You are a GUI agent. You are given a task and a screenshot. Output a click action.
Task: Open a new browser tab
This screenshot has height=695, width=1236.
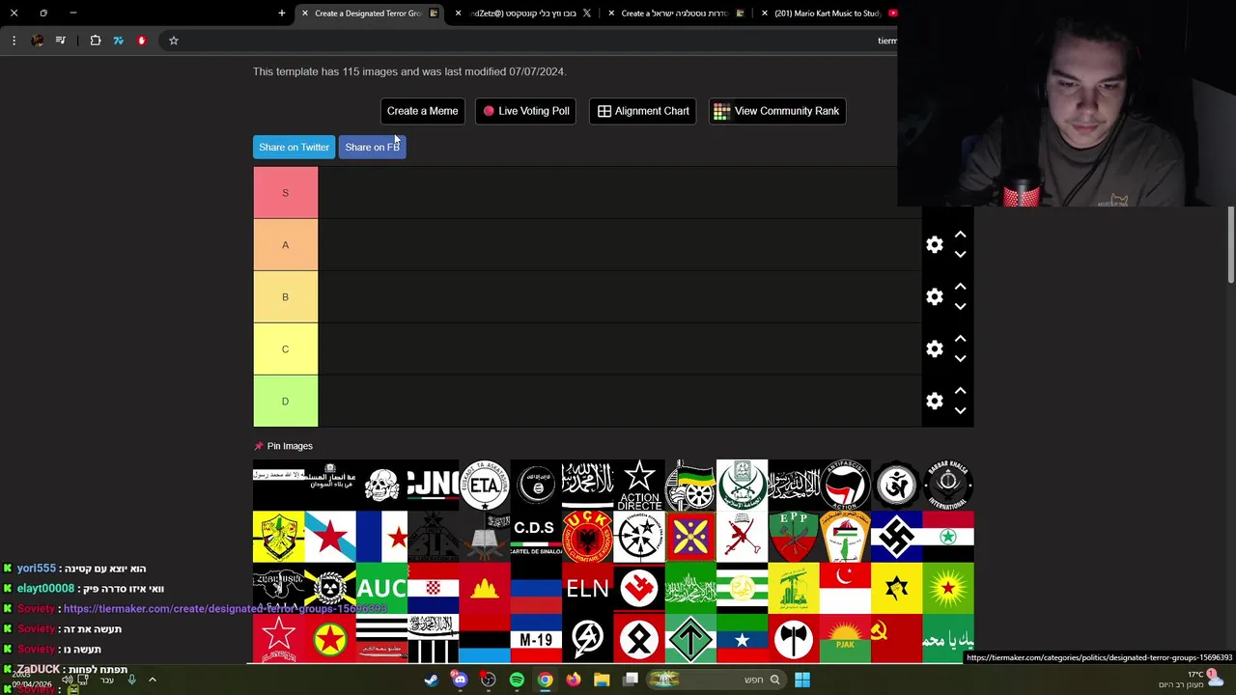coord(282,14)
